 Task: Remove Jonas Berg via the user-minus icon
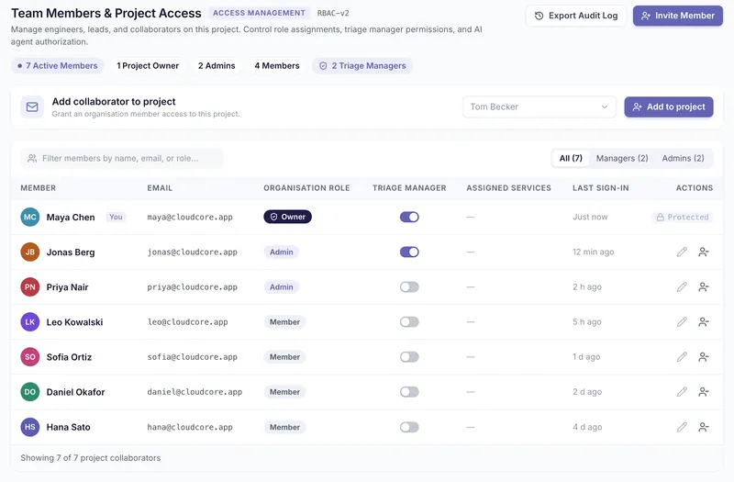point(704,252)
